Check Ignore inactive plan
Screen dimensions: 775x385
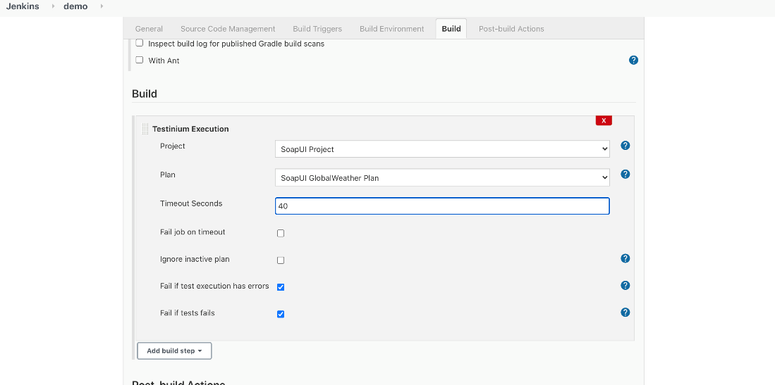(x=281, y=260)
